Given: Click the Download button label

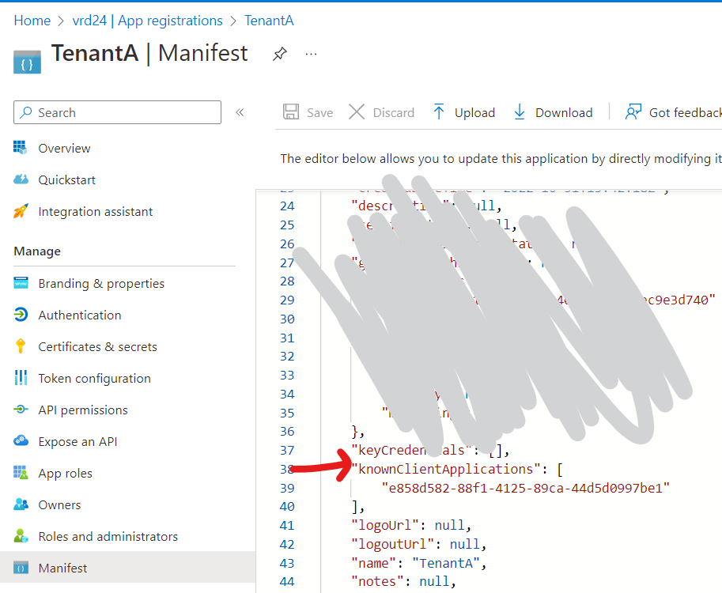Looking at the screenshot, I should click(x=564, y=113).
